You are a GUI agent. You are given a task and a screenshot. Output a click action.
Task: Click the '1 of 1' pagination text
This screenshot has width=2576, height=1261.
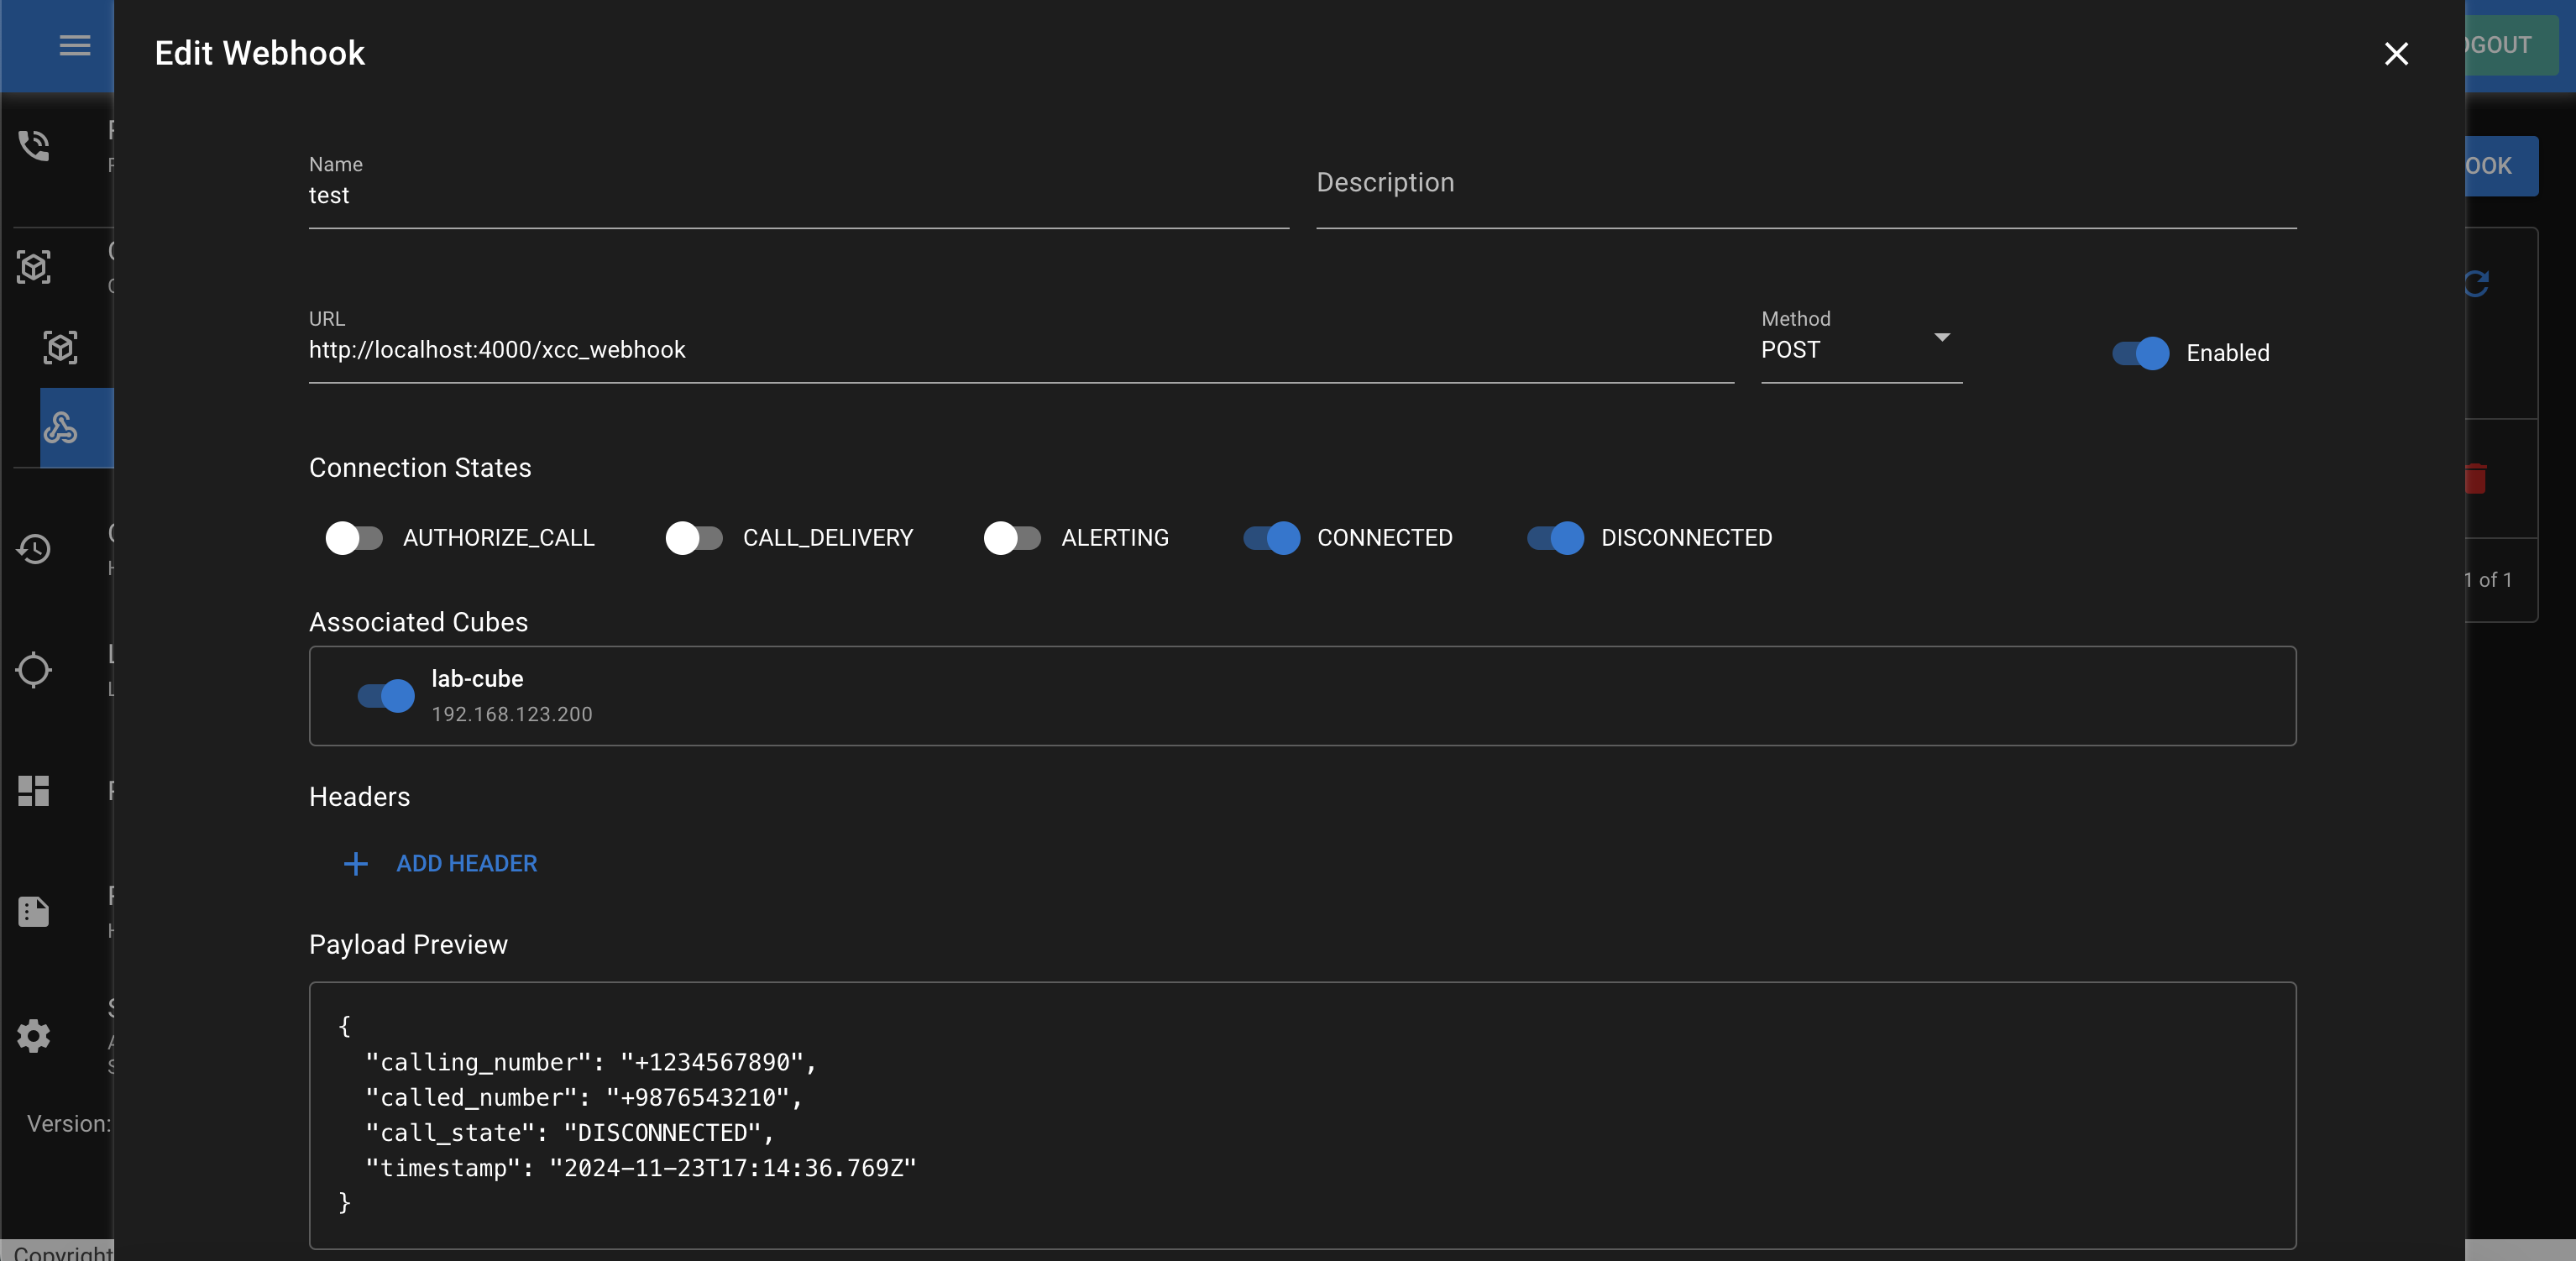click(2489, 580)
